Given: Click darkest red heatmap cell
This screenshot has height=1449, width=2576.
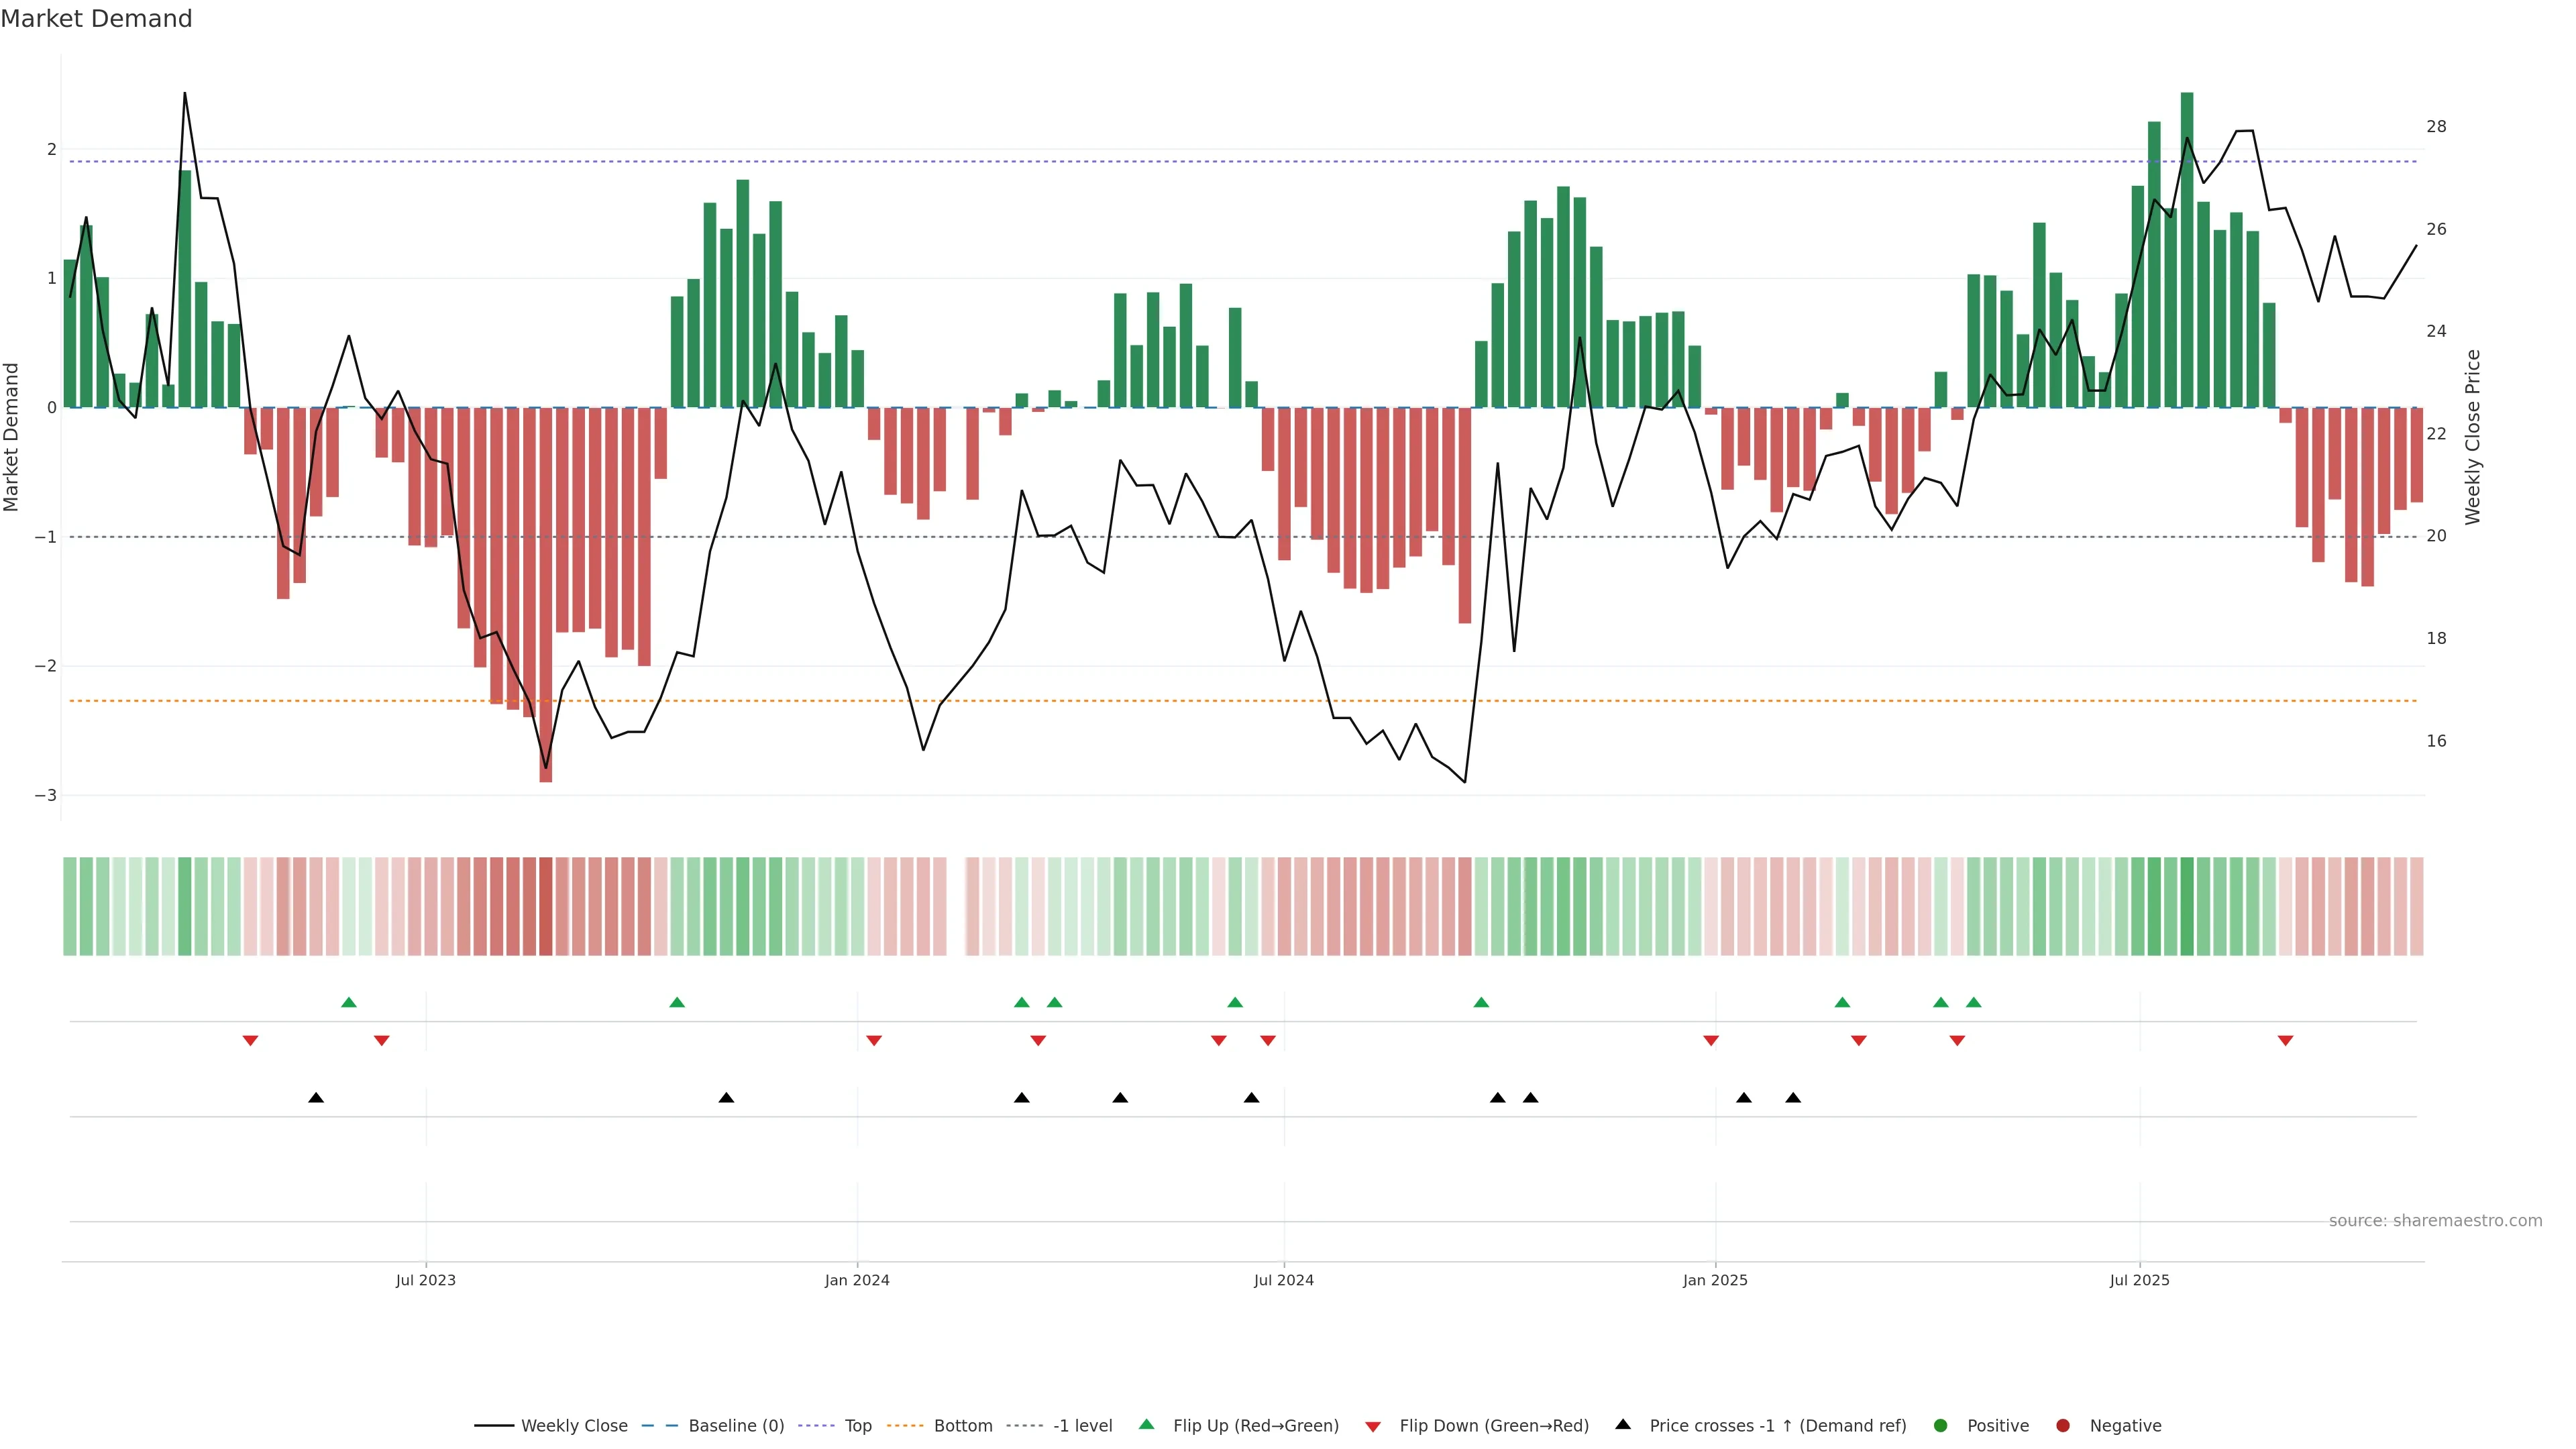Looking at the screenshot, I should [x=545, y=906].
